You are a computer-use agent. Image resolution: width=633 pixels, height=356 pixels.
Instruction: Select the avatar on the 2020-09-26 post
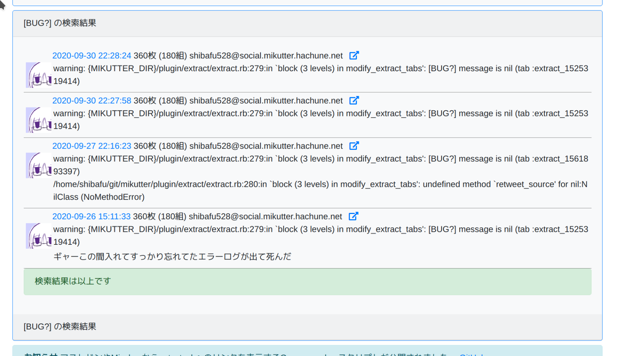[x=39, y=236]
